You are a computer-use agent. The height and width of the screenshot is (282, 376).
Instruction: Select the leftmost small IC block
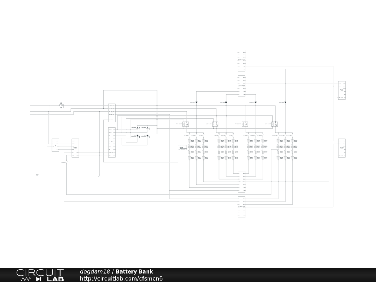click(x=55, y=145)
